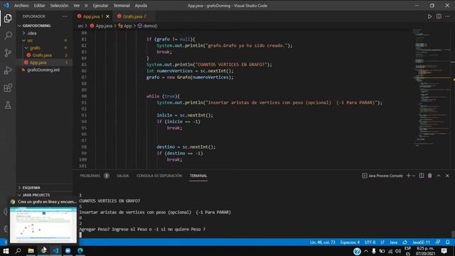The height and width of the screenshot is (256, 455).
Task: Close the terminal panel
Action: pos(447,176)
